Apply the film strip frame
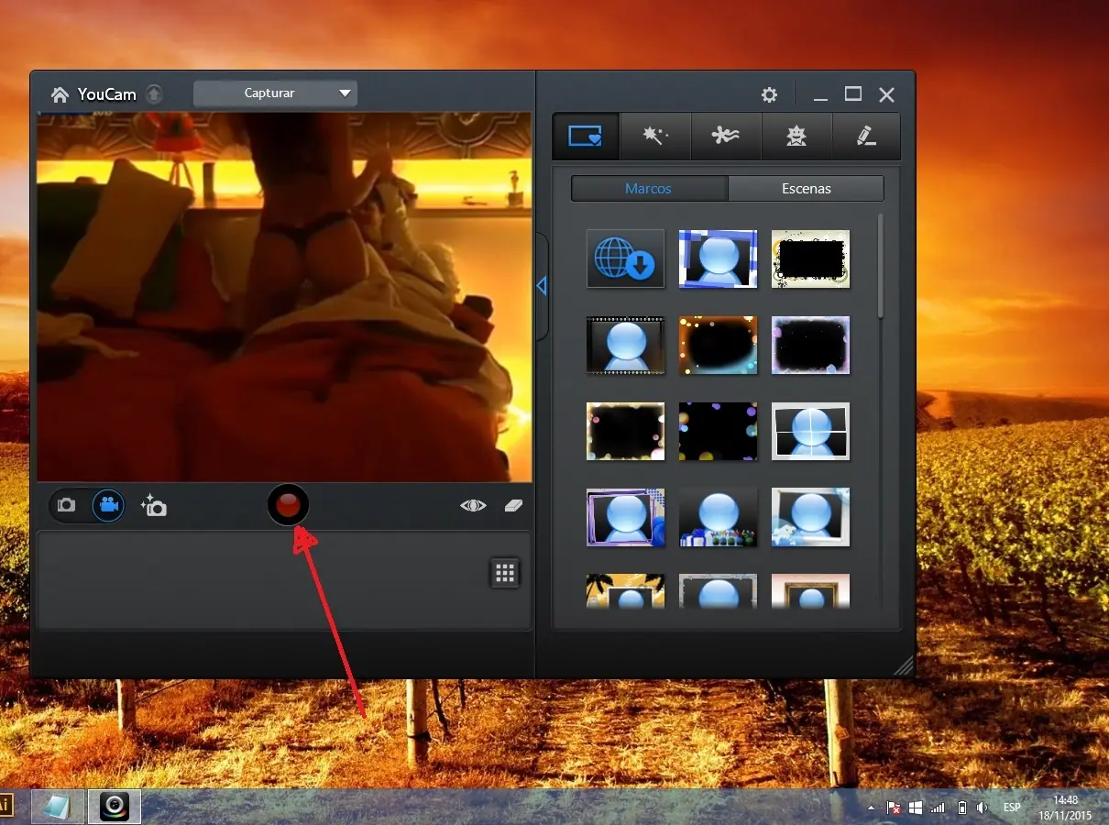The height and width of the screenshot is (825, 1109). tap(625, 345)
